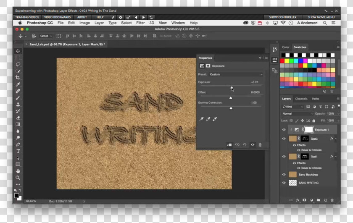This screenshot has height=223, width=353.
Task: Open the Group auto-select dropdown
Action: [46, 36]
